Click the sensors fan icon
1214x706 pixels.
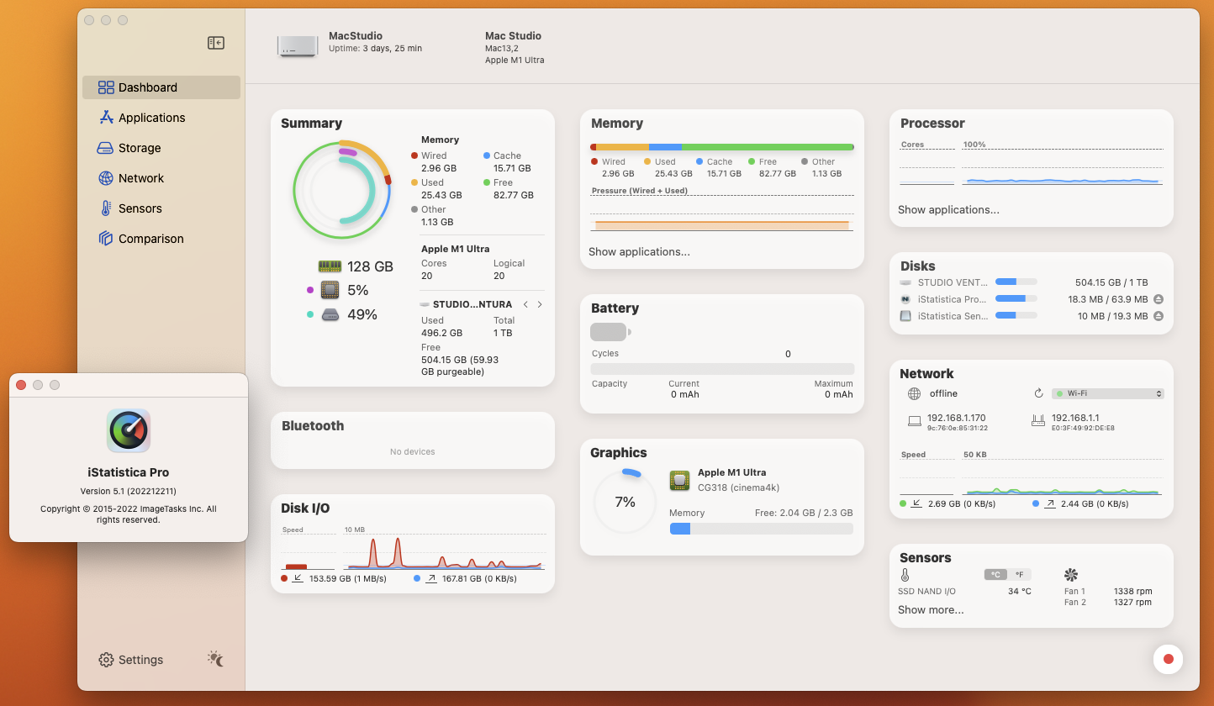pyautogui.click(x=1071, y=575)
